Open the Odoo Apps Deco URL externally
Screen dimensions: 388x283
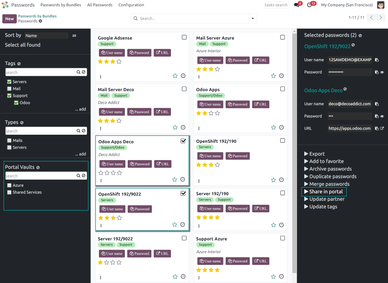click(382, 129)
